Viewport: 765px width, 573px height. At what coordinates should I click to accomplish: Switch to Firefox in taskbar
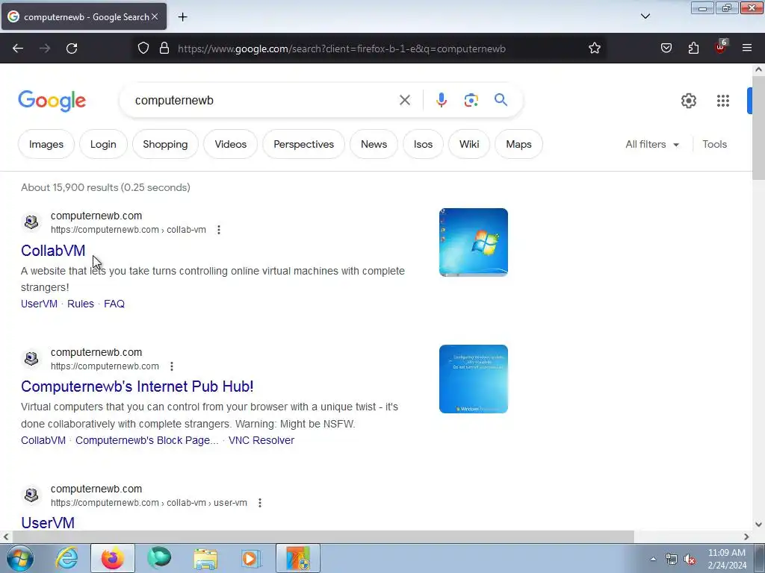[x=113, y=558]
